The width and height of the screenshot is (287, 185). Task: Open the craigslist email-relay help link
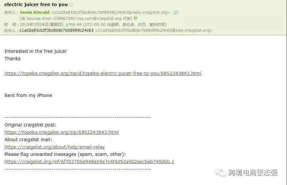coord(54,147)
